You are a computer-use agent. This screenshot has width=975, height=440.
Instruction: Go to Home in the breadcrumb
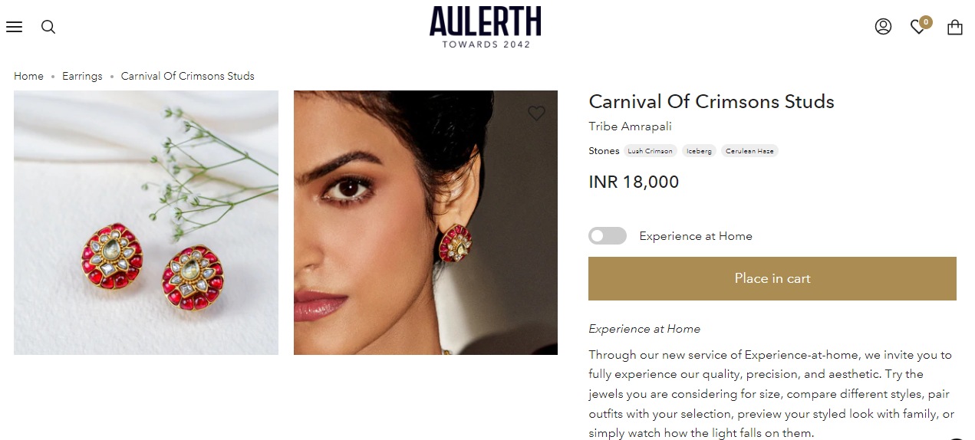28,76
